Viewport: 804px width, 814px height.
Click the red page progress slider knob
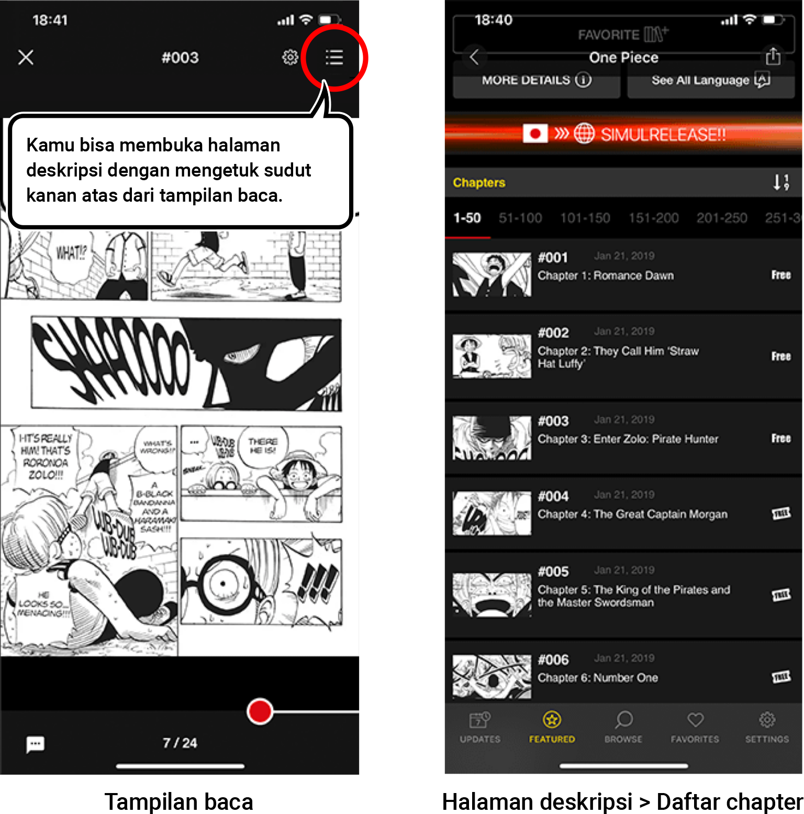260,711
